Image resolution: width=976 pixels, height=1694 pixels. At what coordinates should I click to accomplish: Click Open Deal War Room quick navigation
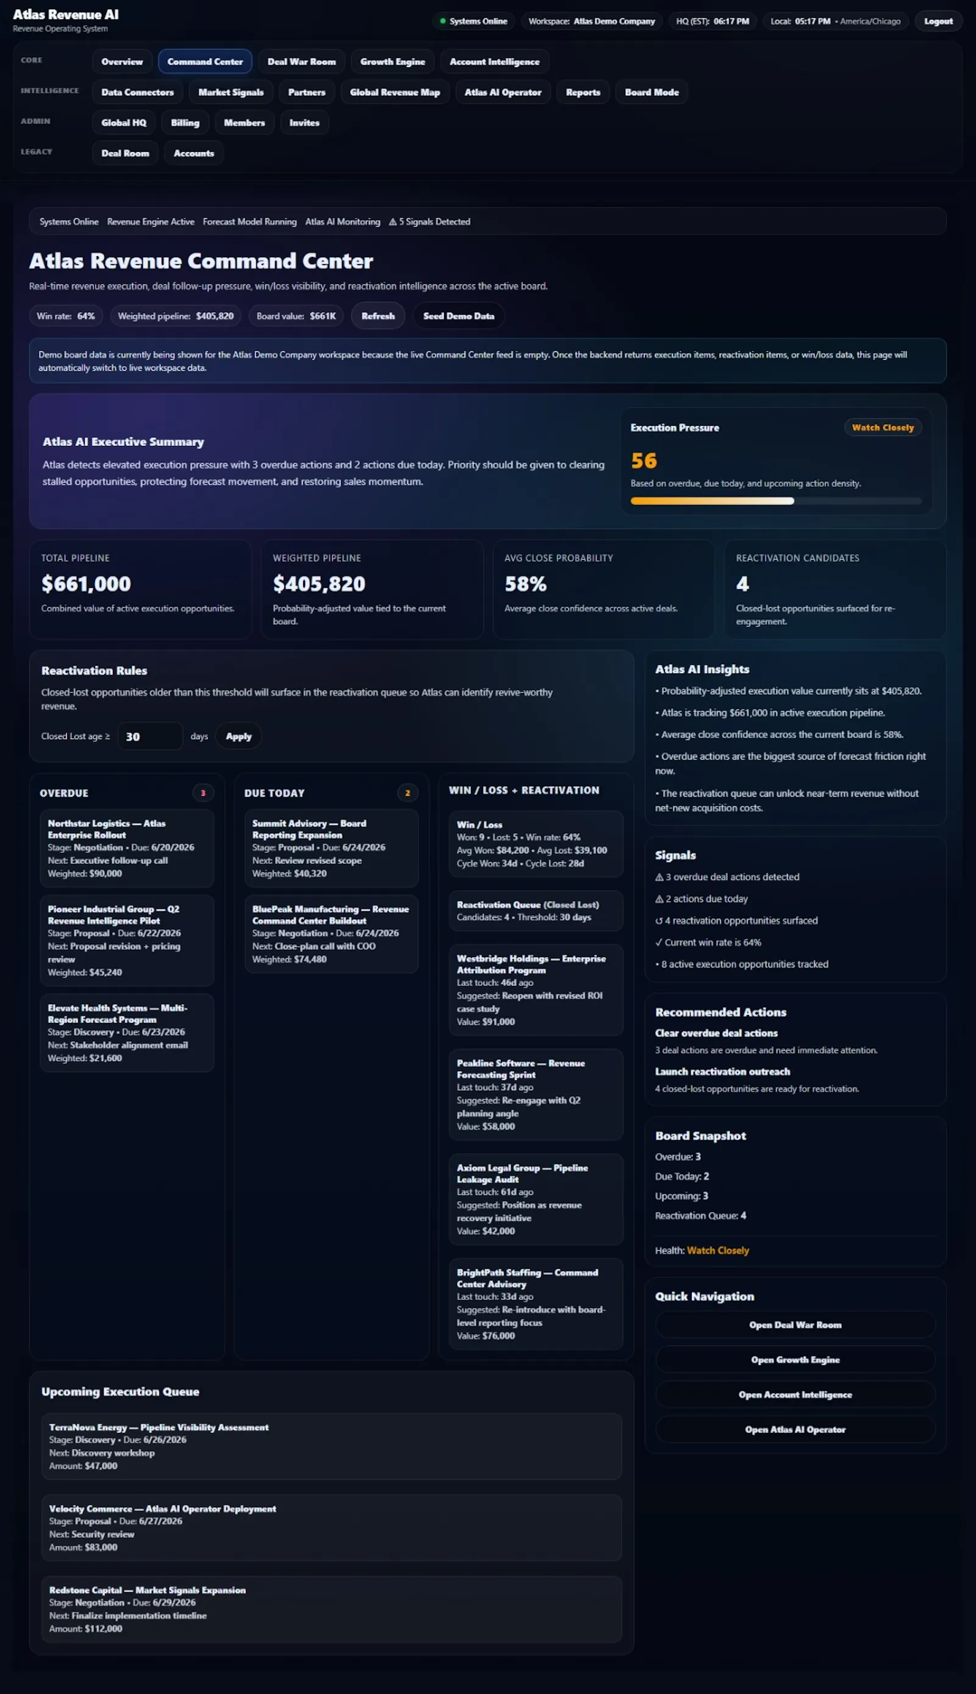[x=795, y=1324]
